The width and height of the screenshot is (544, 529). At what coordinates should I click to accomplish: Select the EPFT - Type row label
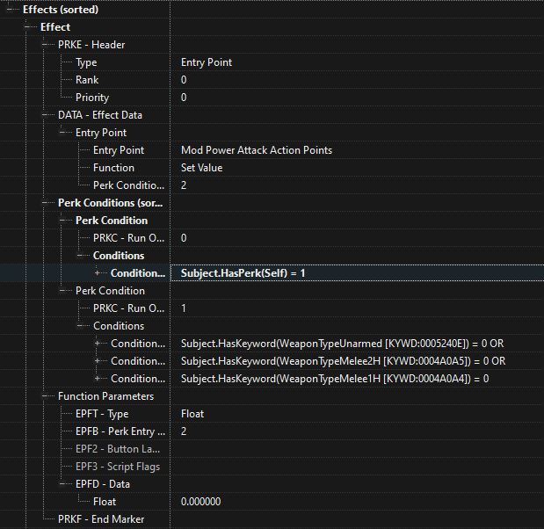[102, 414]
